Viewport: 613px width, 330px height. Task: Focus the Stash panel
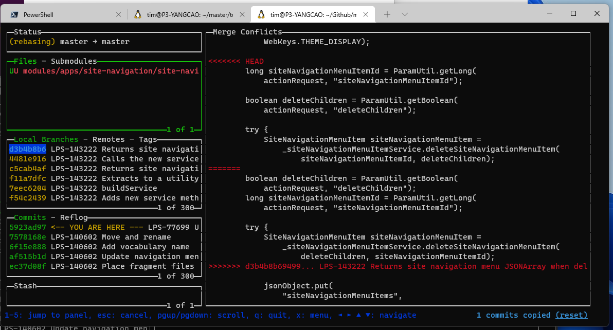25,286
